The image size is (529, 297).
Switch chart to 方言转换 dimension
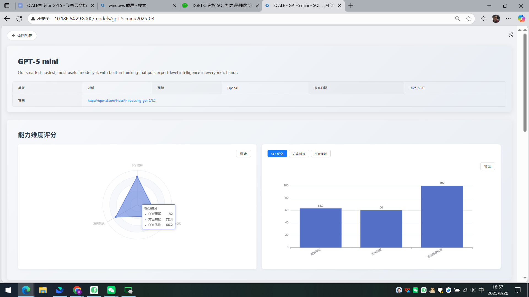pyautogui.click(x=299, y=154)
